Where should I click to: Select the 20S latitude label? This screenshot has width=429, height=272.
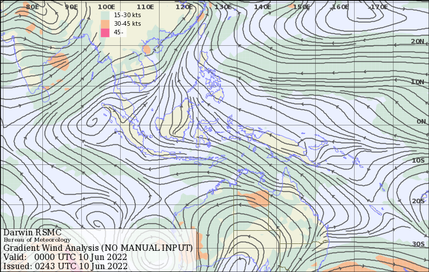point(419,201)
